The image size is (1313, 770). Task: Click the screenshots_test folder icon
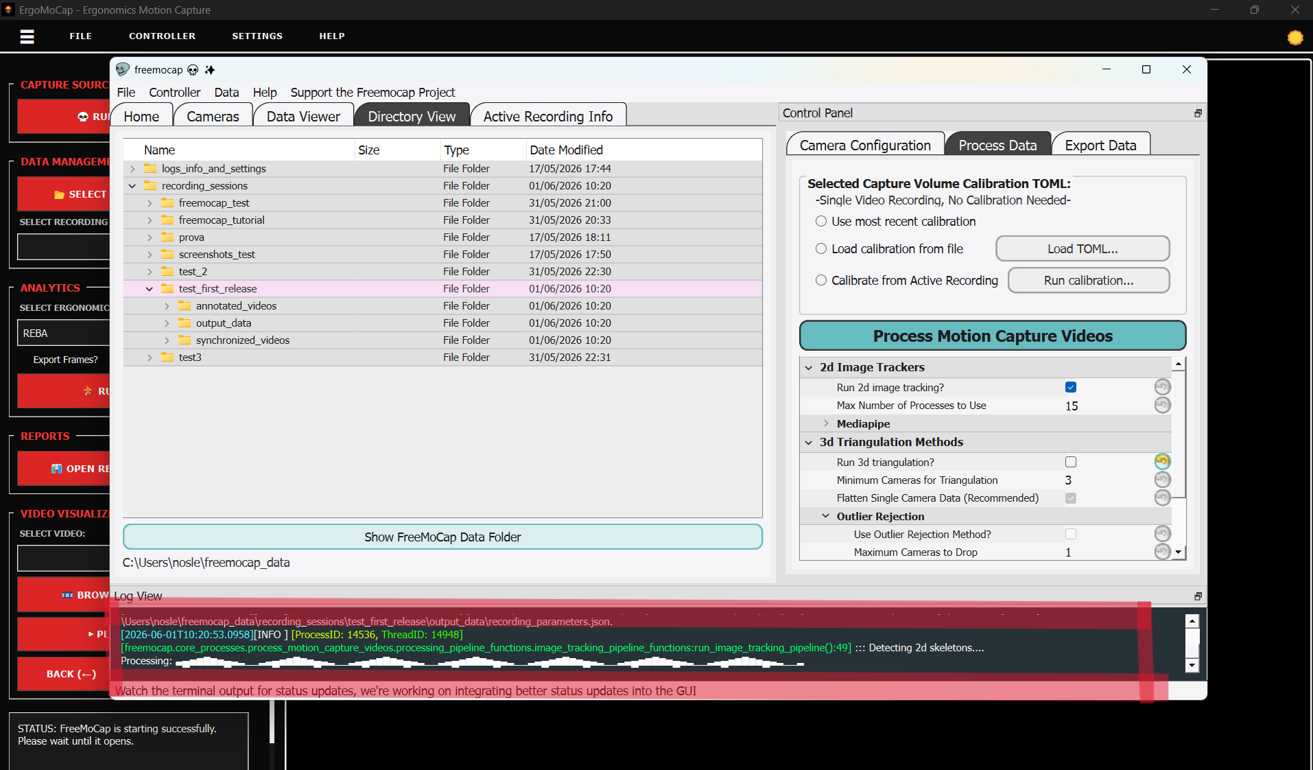[x=167, y=254]
